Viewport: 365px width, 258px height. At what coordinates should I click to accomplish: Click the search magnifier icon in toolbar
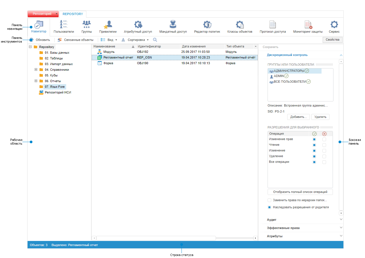coord(155,40)
